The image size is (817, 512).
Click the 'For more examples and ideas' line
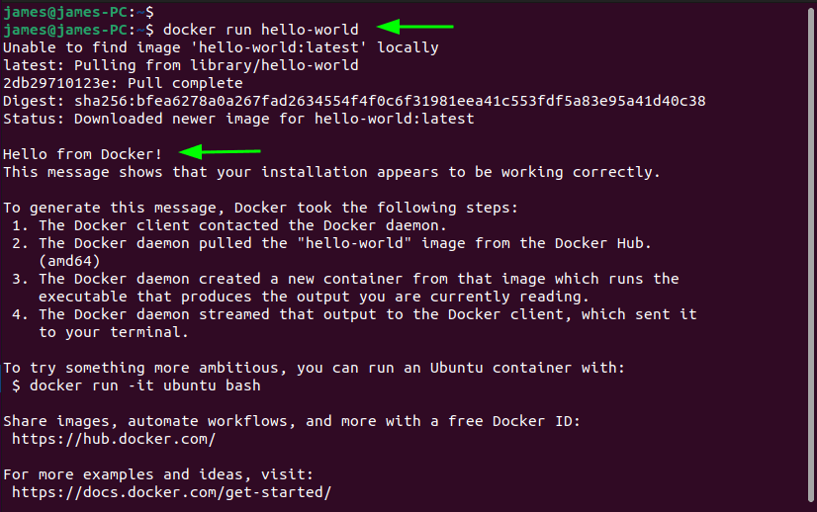click(158, 474)
